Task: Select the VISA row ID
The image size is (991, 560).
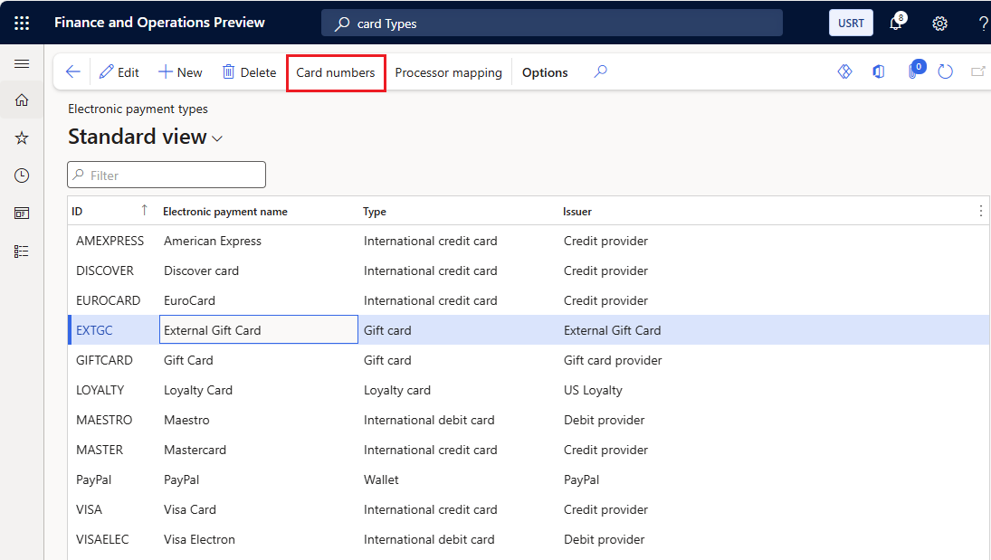Action: pos(89,509)
